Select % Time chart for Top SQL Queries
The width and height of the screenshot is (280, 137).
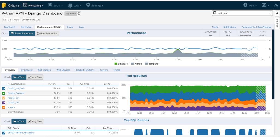pyautogui.click(x=19, y=121)
